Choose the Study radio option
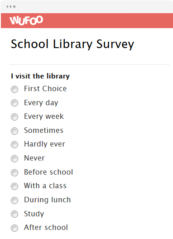The width and height of the screenshot is (173, 239). point(14,214)
